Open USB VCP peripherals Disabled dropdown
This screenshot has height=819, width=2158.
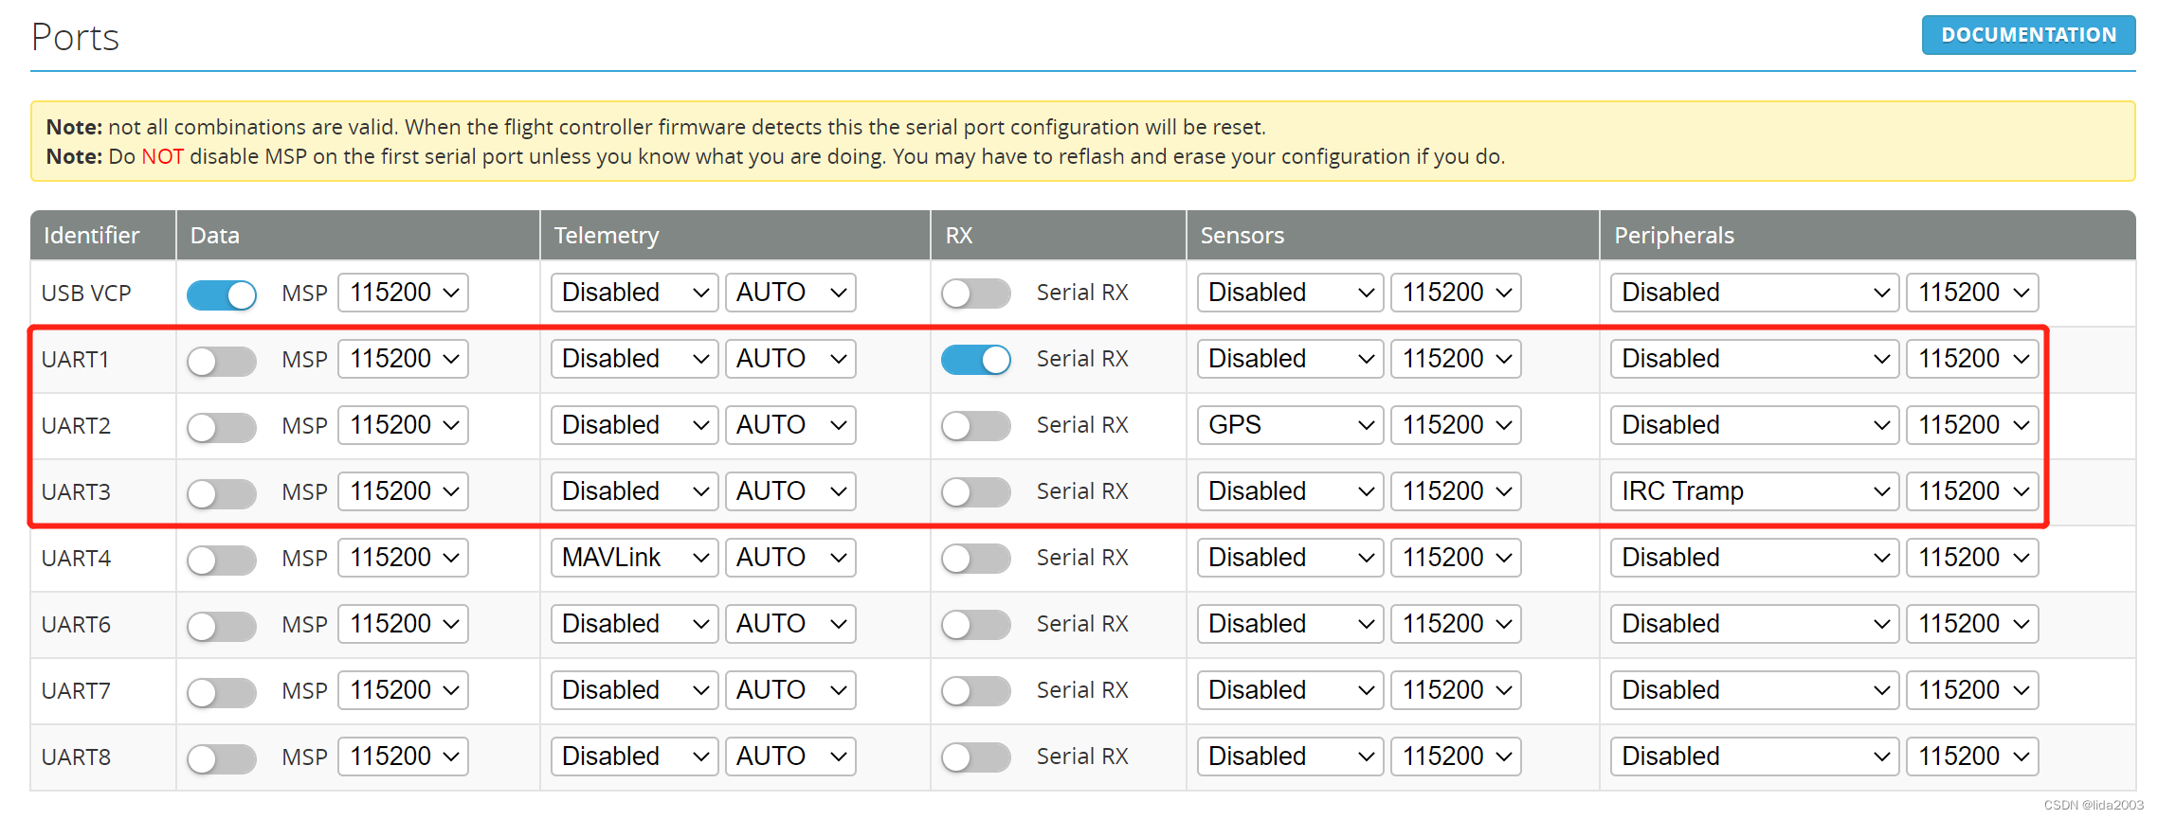click(1755, 293)
